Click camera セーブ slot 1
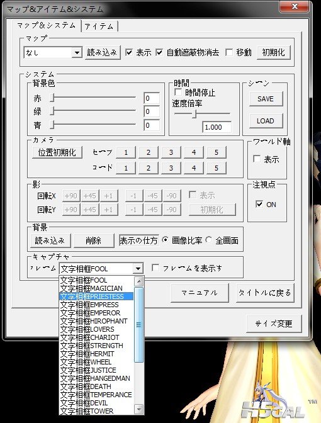 click(x=126, y=152)
